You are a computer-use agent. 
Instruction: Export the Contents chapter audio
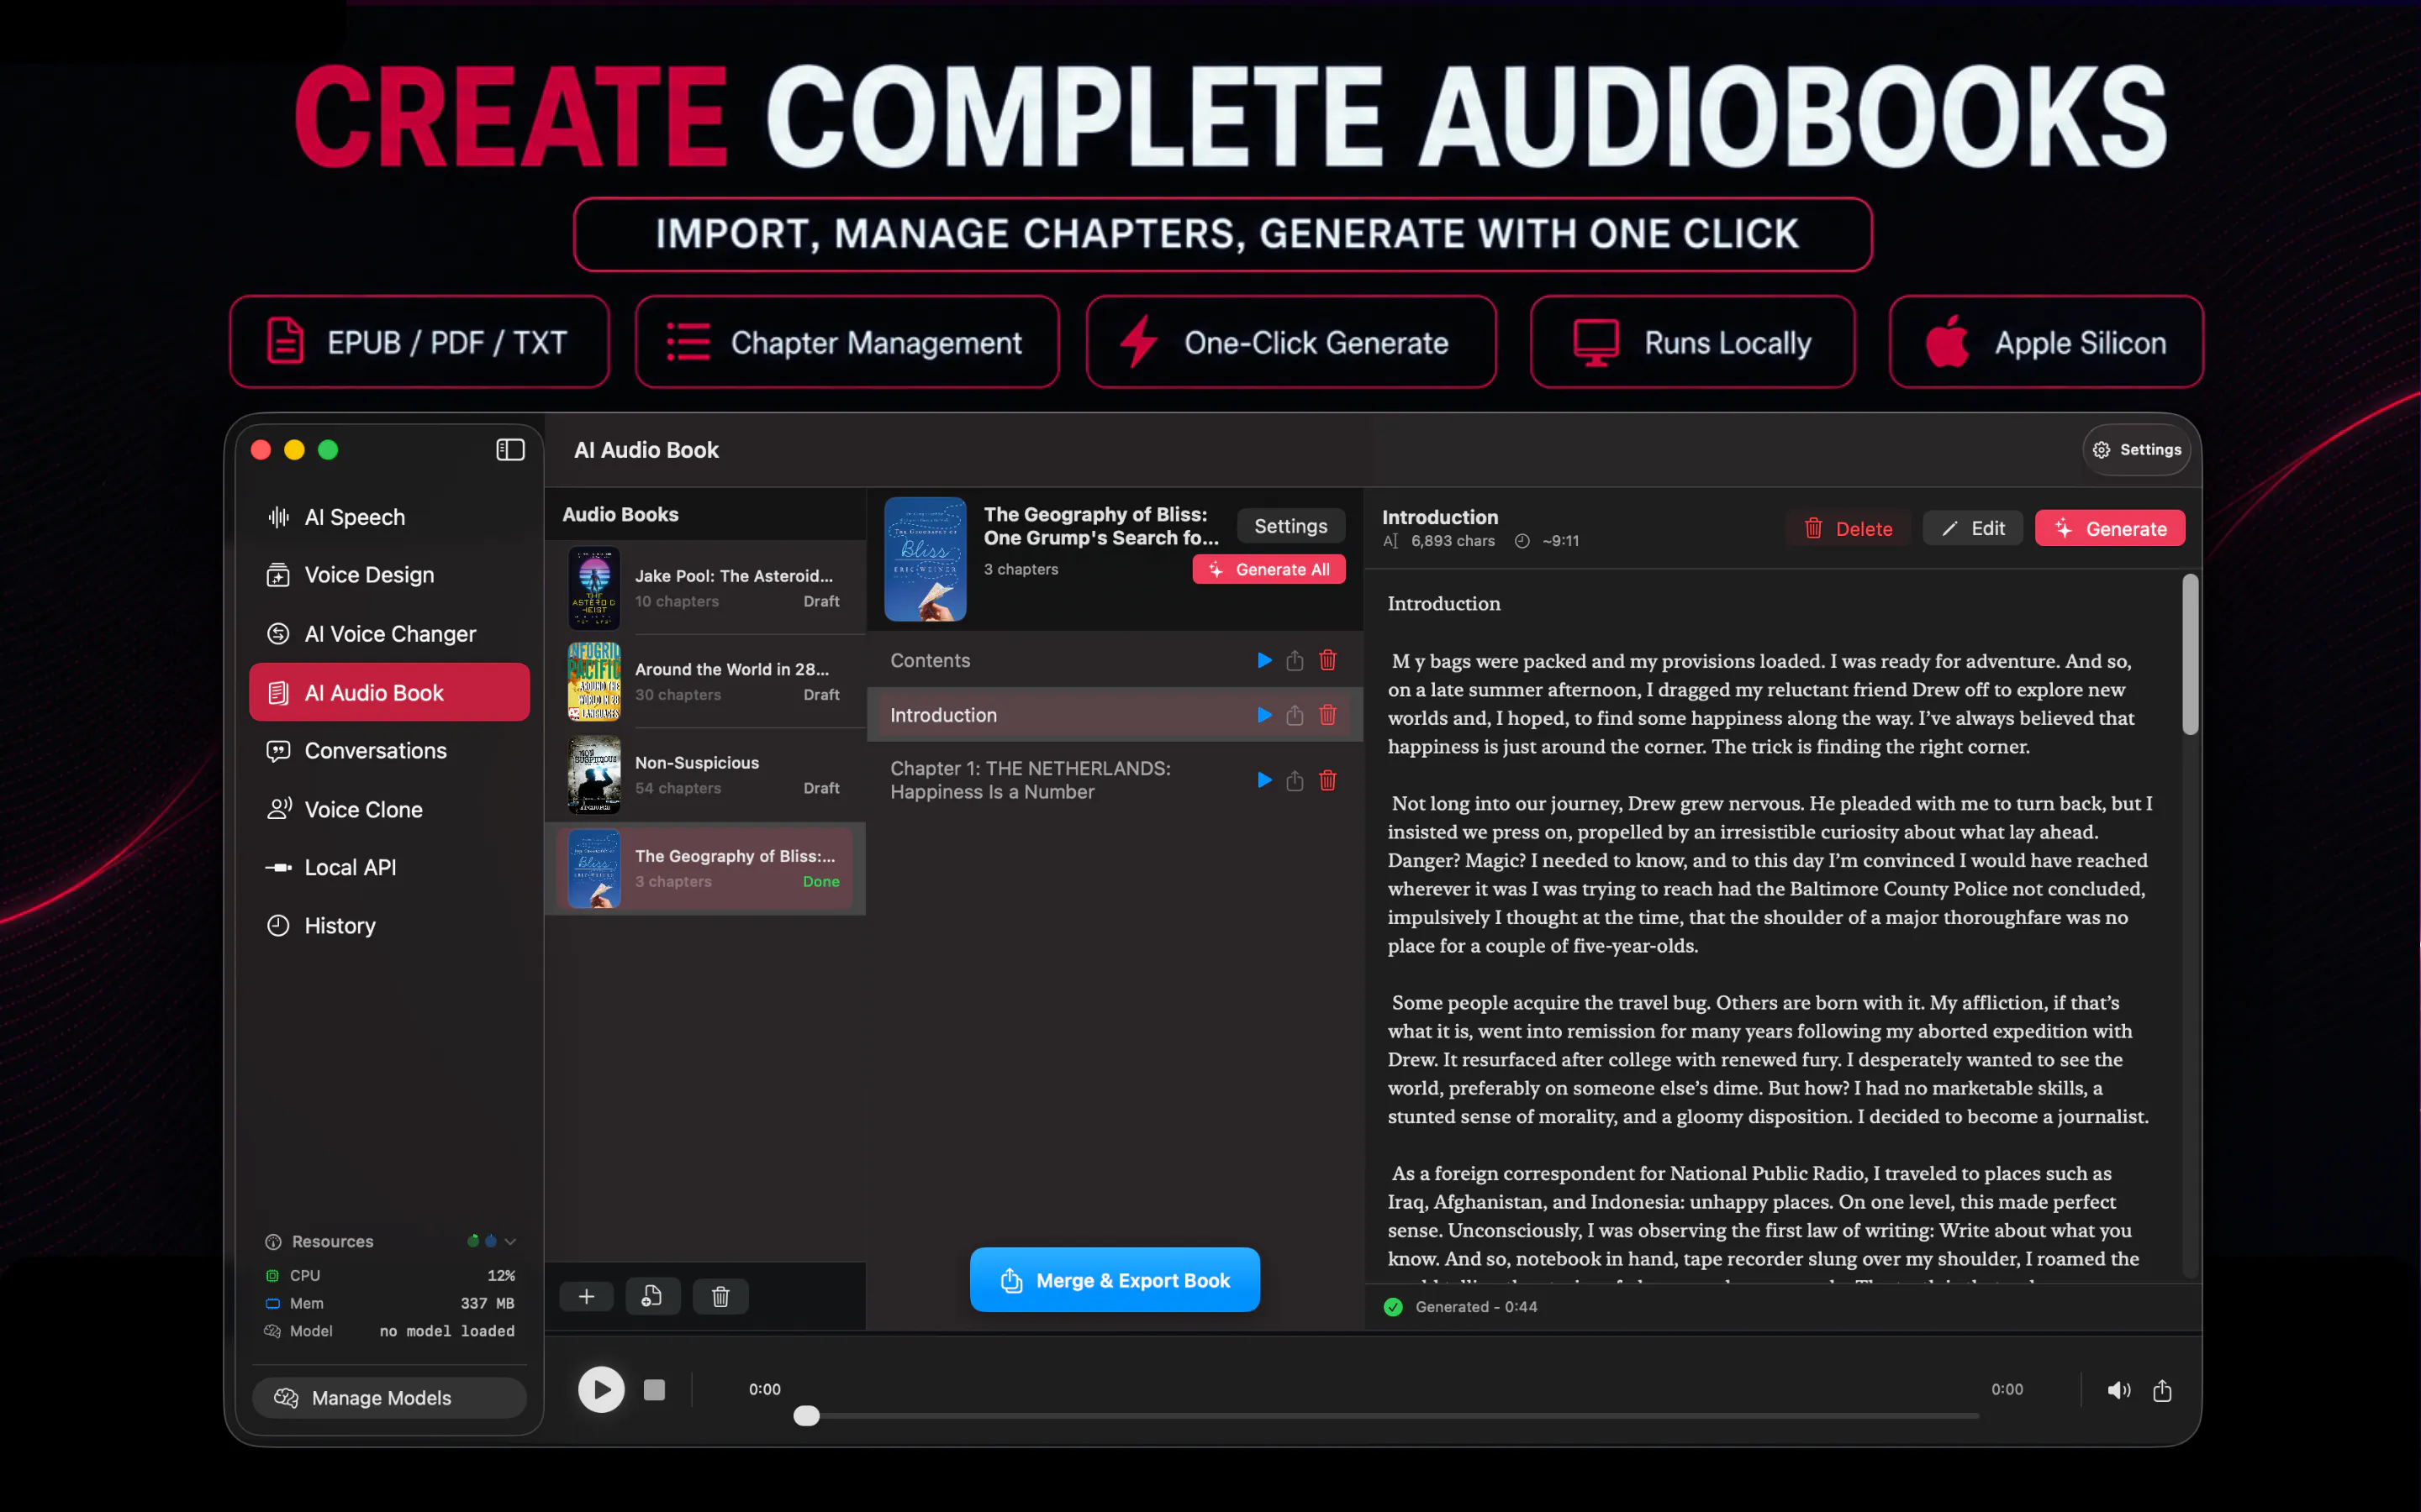tap(1295, 660)
